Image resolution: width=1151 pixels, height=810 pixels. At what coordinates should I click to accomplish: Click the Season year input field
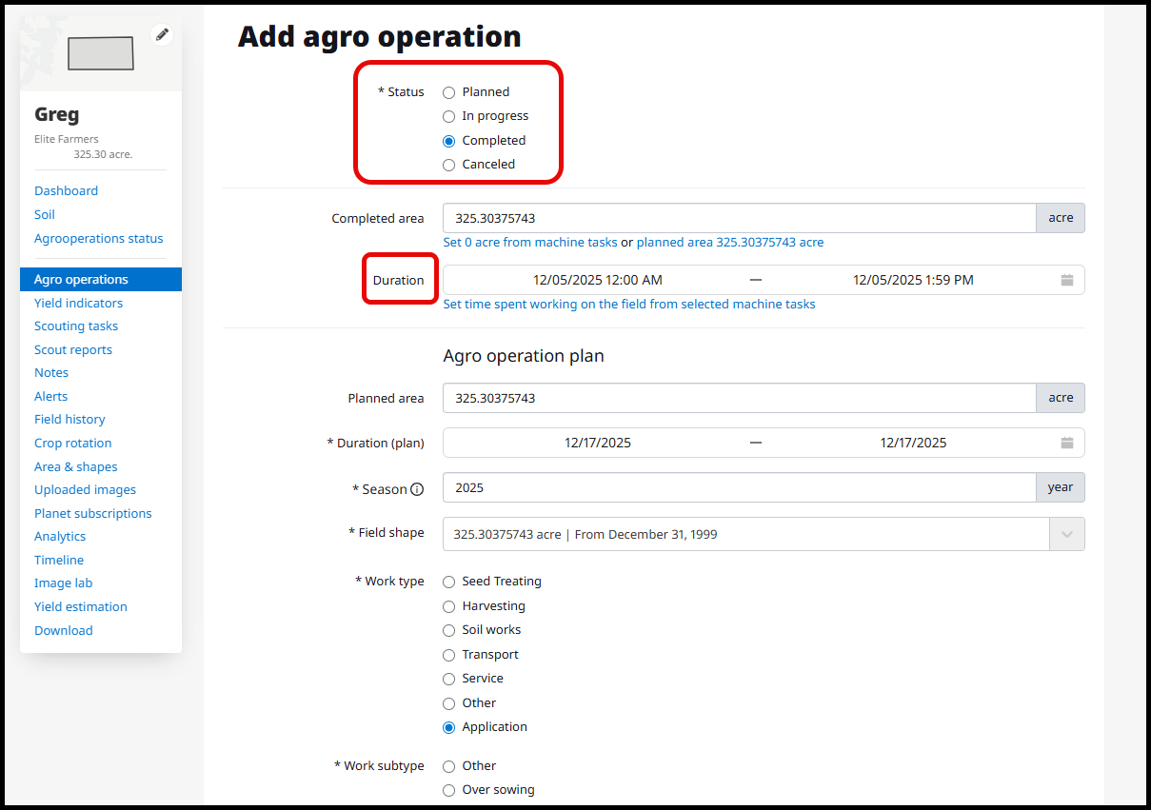[x=739, y=487]
